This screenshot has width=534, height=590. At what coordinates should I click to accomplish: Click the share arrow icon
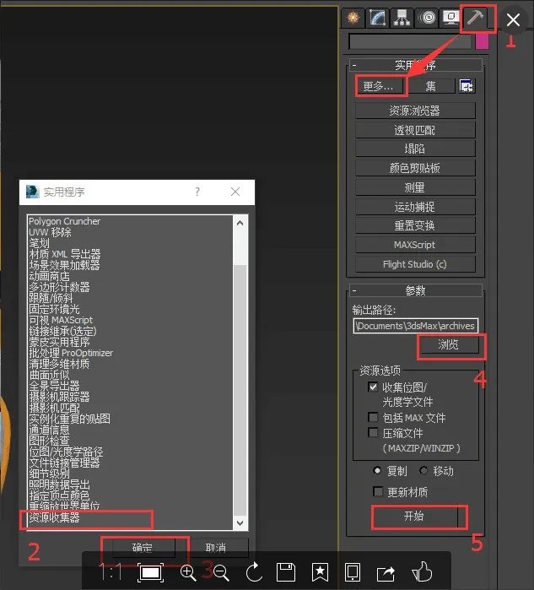(x=386, y=573)
